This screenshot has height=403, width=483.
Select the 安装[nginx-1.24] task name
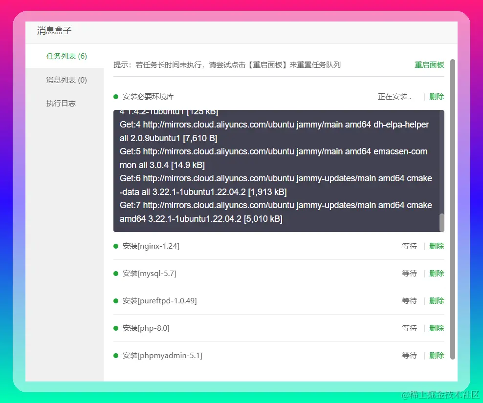pyautogui.click(x=151, y=246)
